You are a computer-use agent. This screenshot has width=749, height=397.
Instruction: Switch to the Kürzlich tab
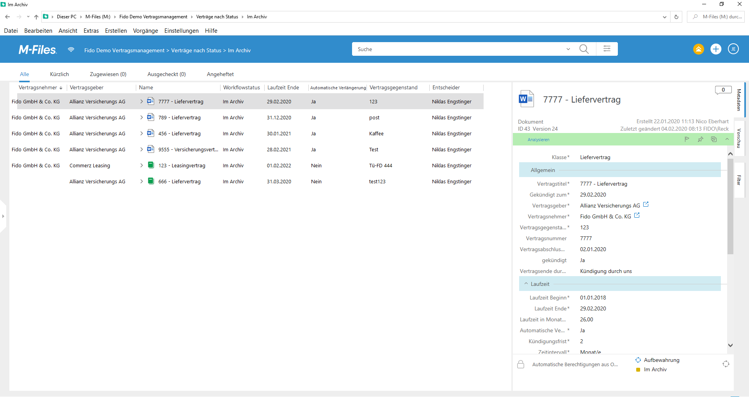pos(59,74)
